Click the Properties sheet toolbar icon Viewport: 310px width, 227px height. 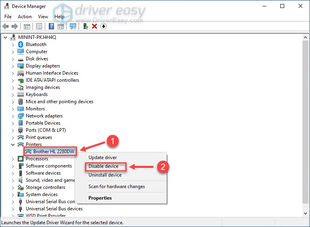coord(39,27)
